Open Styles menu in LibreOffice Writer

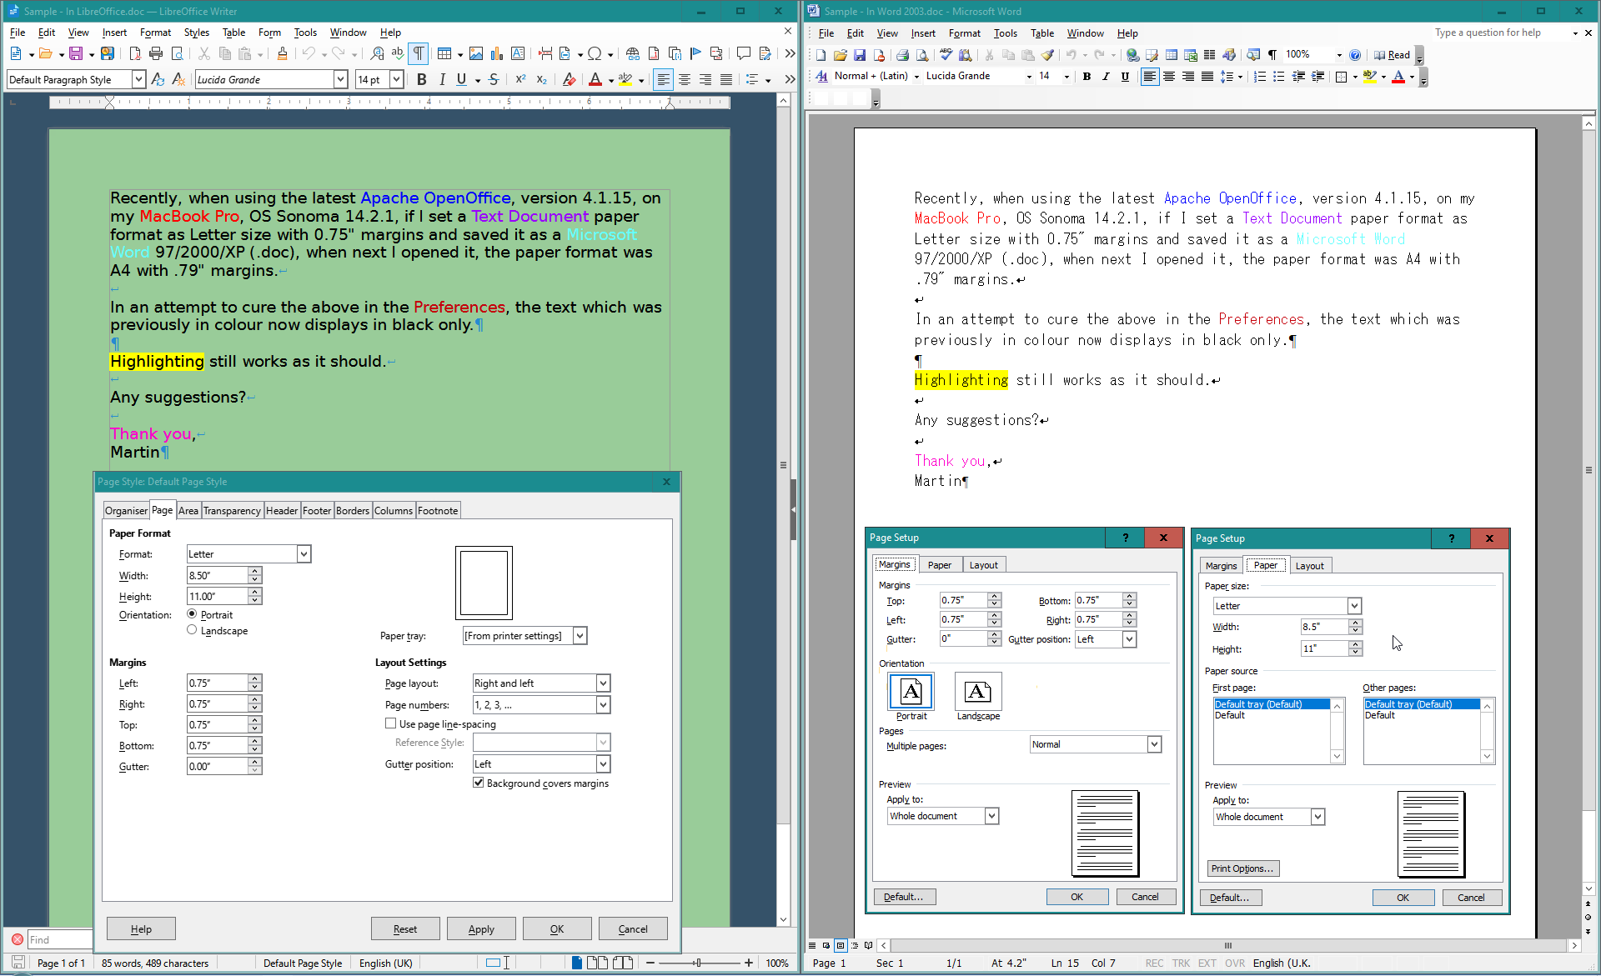coord(197,33)
